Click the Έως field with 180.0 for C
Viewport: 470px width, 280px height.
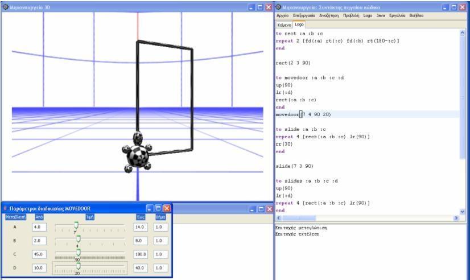[141, 254]
